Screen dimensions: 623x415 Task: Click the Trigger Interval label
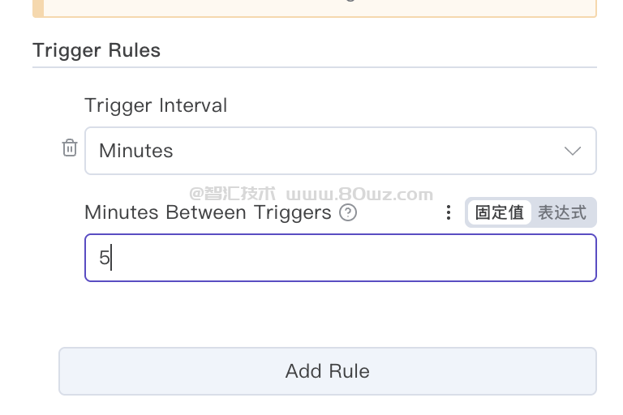point(156,105)
